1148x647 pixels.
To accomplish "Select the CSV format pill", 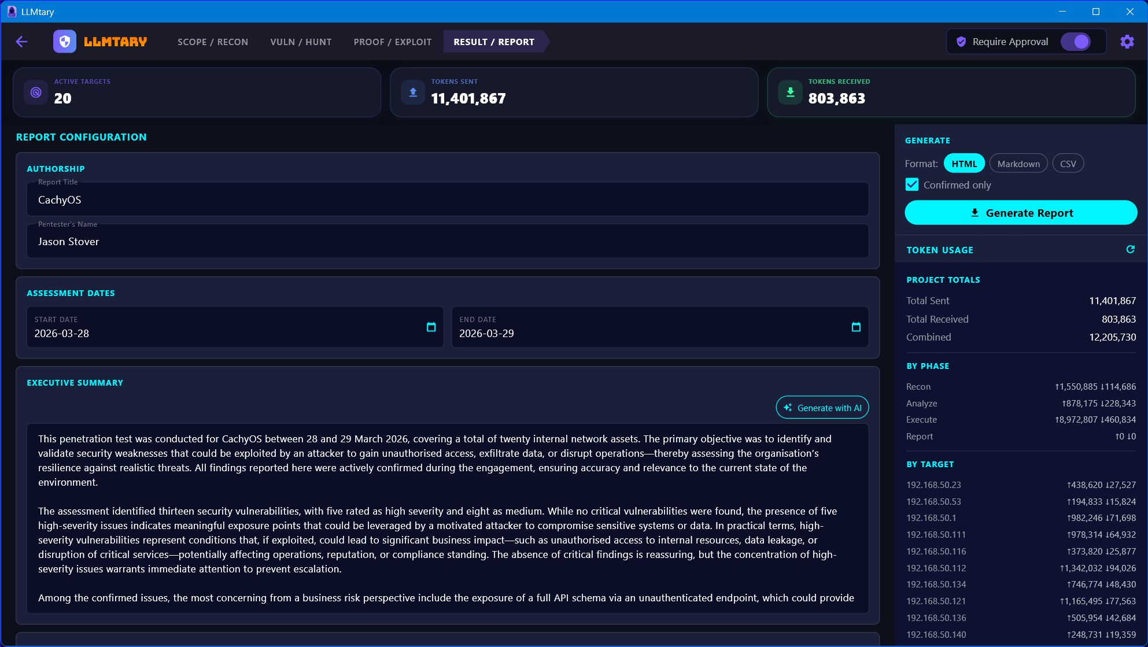I will (x=1068, y=163).
